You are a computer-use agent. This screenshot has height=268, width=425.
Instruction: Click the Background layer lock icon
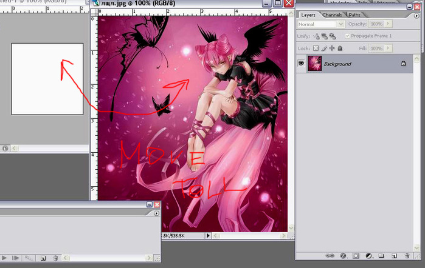pos(403,64)
